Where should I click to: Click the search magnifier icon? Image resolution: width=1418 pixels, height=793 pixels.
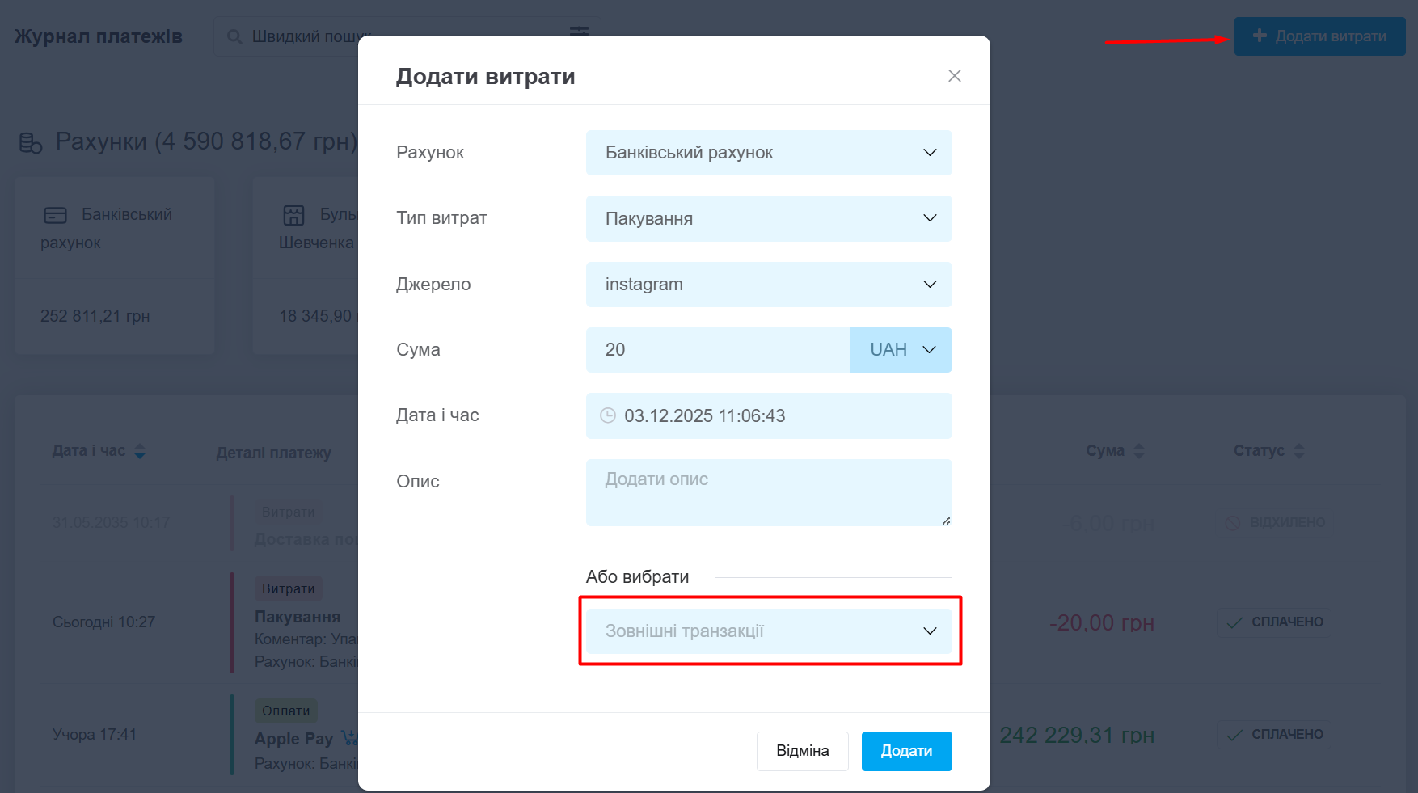point(234,37)
